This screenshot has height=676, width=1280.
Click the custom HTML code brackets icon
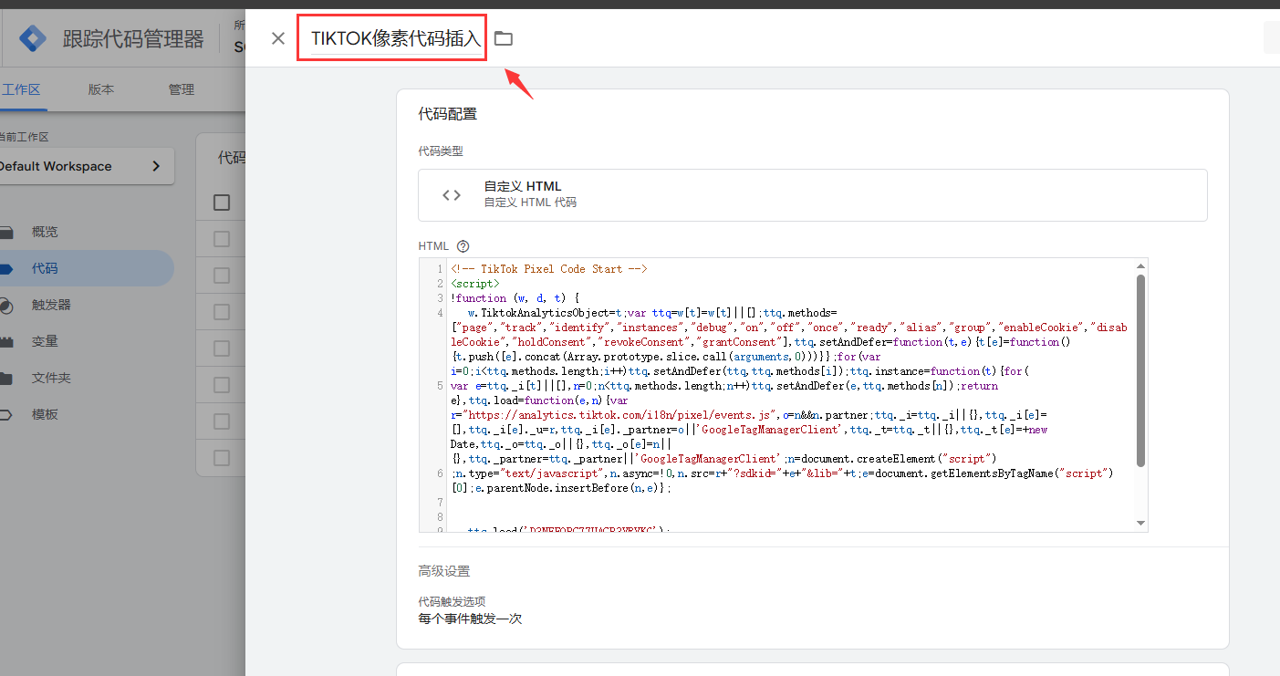pos(452,194)
